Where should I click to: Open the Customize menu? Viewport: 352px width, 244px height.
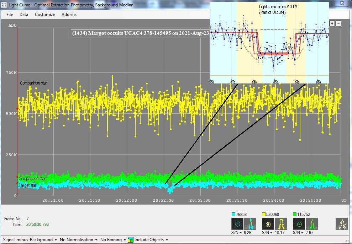[45, 15]
